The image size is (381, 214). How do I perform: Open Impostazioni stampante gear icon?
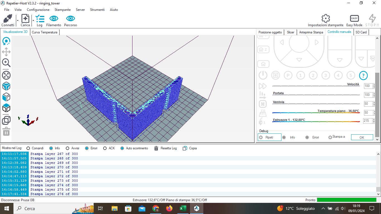tap(325, 19)
